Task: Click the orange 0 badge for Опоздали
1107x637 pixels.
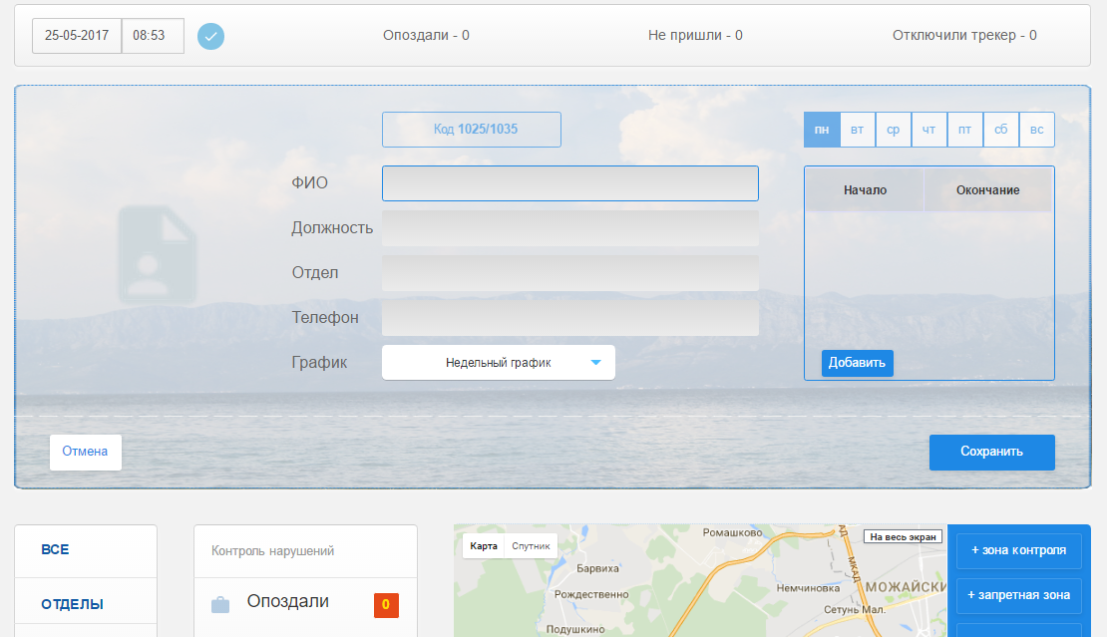Action: tap(386, 604)
